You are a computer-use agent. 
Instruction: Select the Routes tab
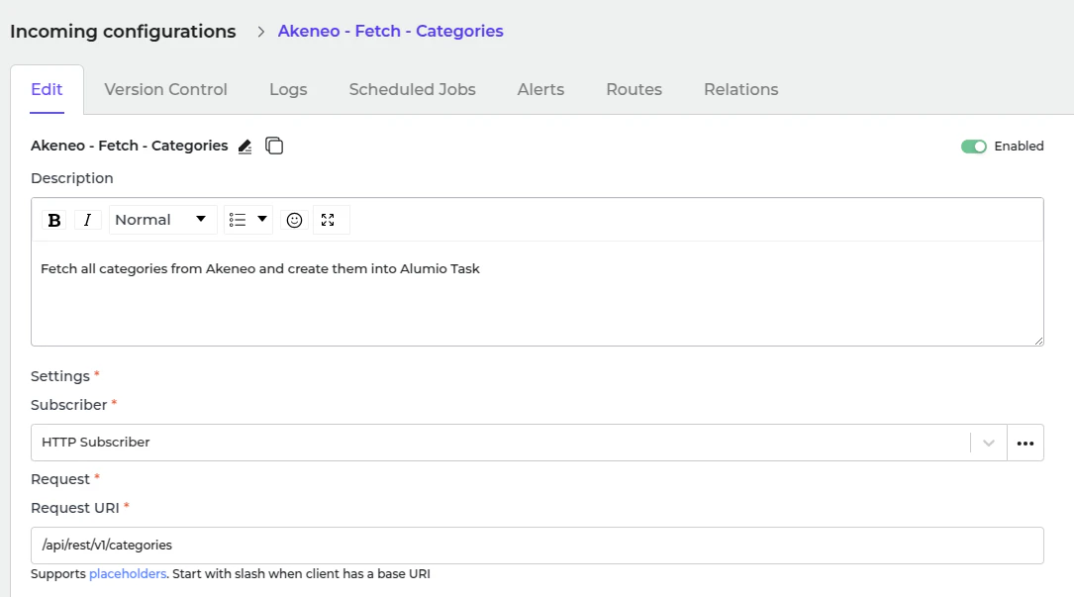point(634,89)
